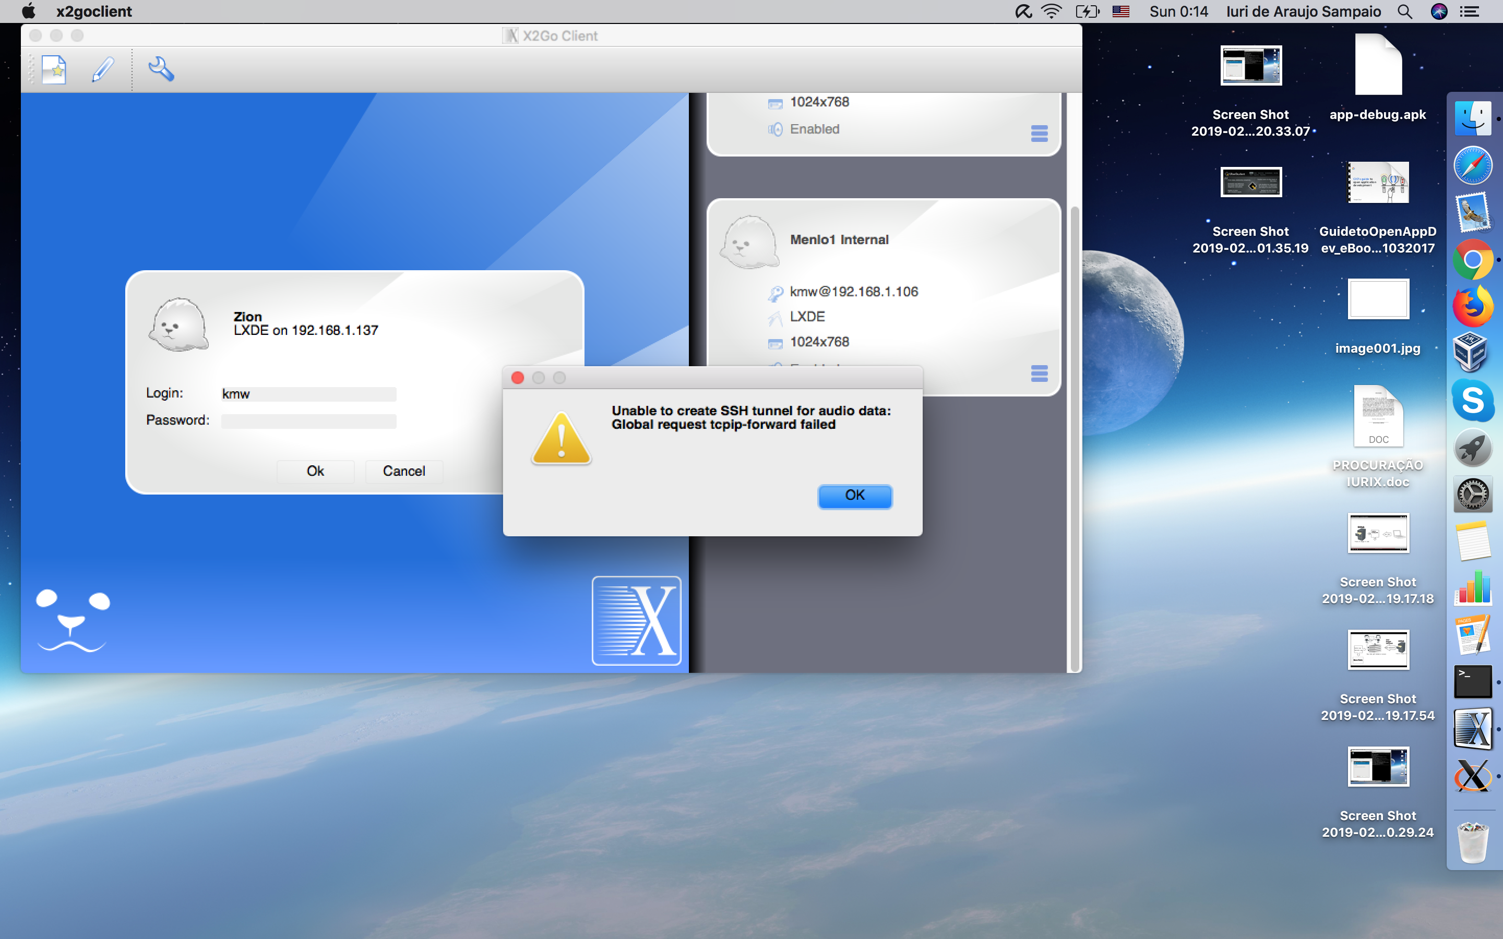Click the XQuartz Dock icon

(x=1473, y=776)
